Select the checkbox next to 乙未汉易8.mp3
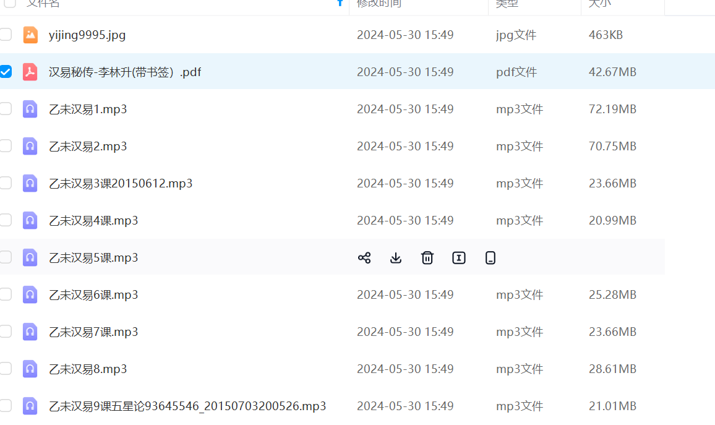715x425 pixels. click(x=6, y=369)
